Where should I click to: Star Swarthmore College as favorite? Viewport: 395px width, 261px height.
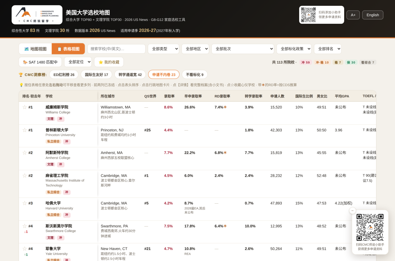click(x=25, y=226)
